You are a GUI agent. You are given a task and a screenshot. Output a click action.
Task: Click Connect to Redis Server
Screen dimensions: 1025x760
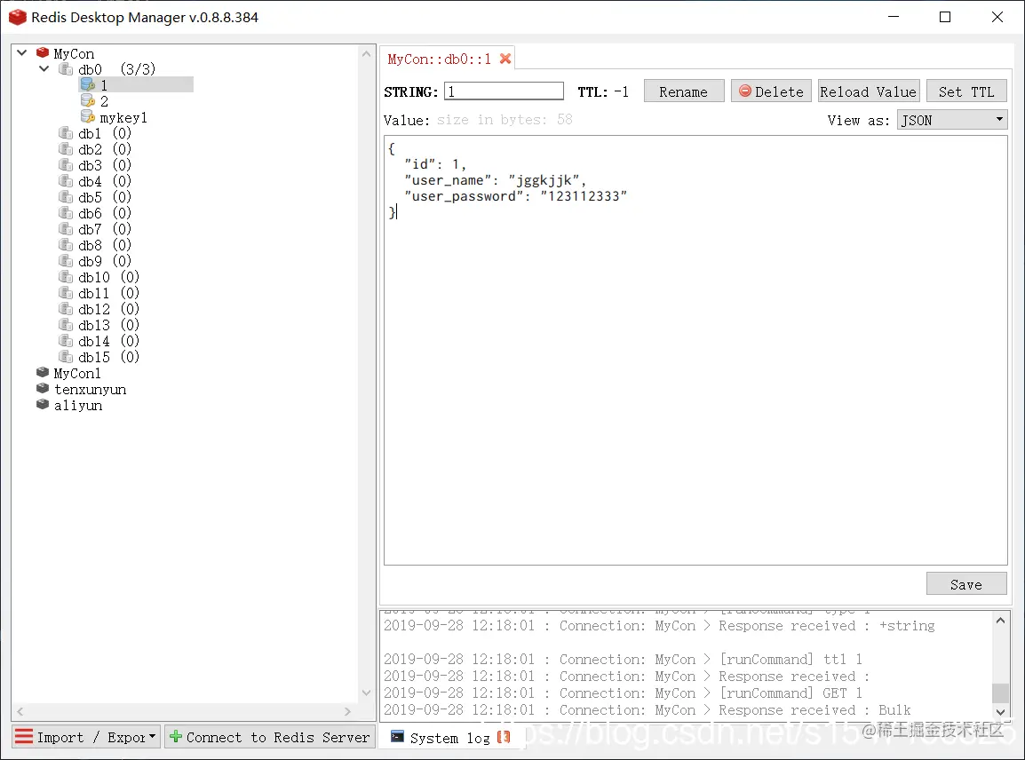pos(270,737)
